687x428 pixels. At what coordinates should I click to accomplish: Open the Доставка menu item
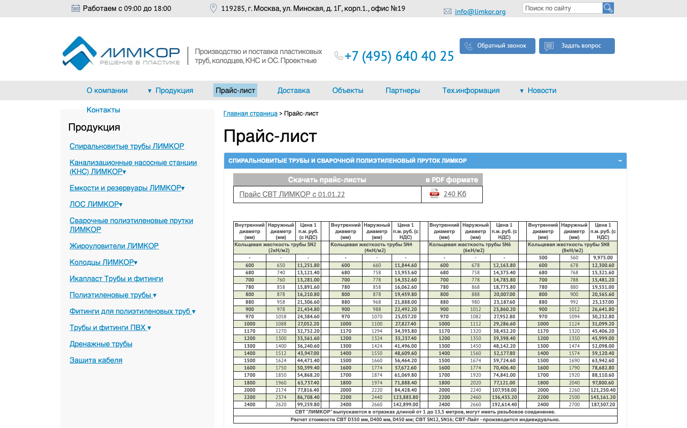[x=294, y=91]
